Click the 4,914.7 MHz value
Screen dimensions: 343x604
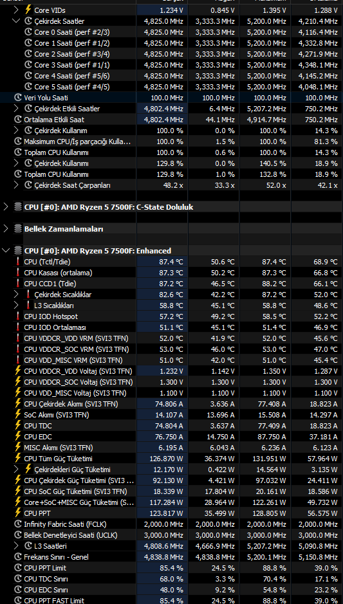[x=266, y=120]
